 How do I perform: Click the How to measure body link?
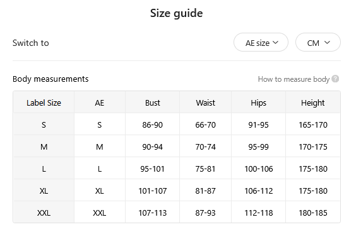click(x=294, y=79)
